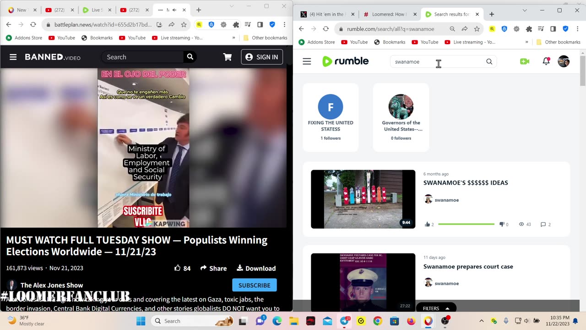The height and width of the screenshot is (330, 586).
Task: Download the Tuesday Show video
Action: tap(256, 268)
